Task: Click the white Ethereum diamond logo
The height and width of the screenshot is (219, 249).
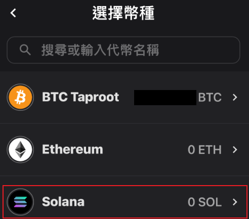Action: [x=20, y=150]
